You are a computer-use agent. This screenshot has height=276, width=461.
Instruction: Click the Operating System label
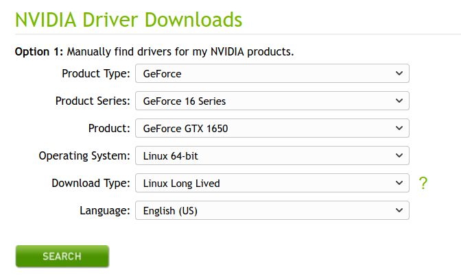(84, 155)
